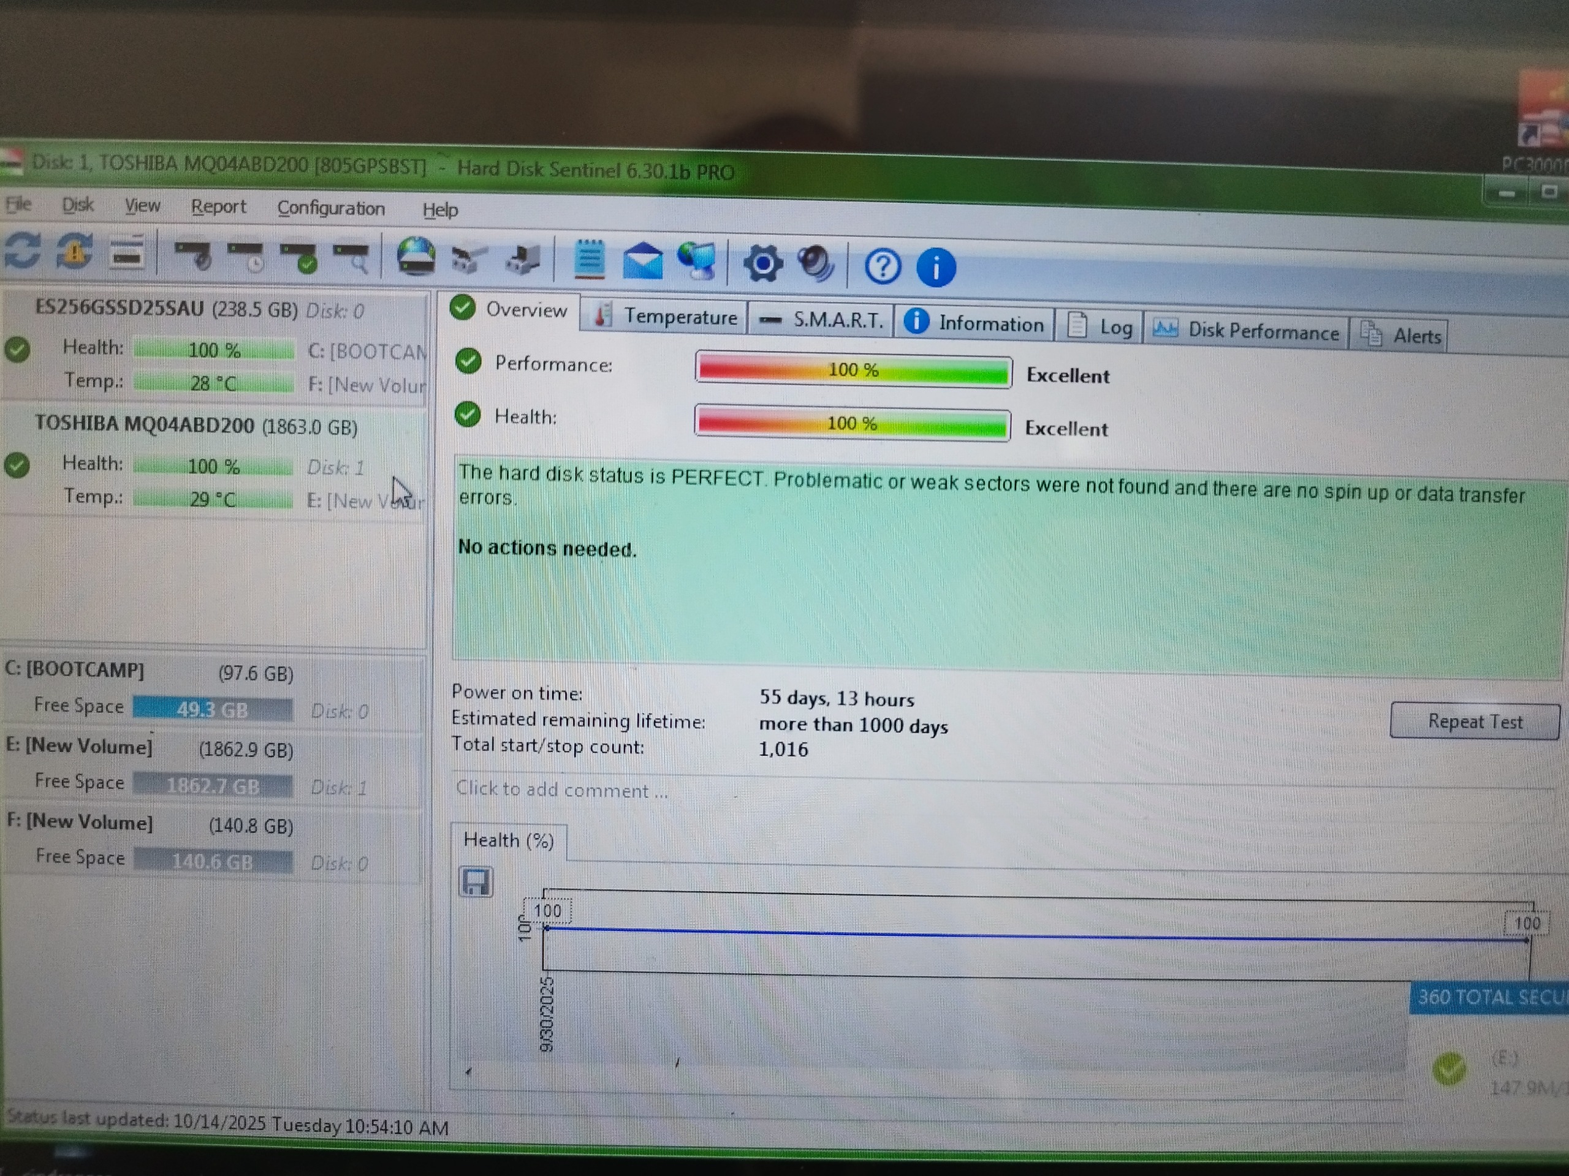Switch to the S.M.A.R.T. tab
The height and width of the screenshot is (1176, 1569).
click(821, 320)
